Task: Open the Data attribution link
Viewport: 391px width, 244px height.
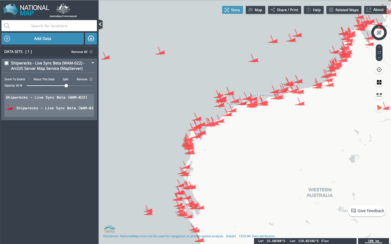Action: 263,236
